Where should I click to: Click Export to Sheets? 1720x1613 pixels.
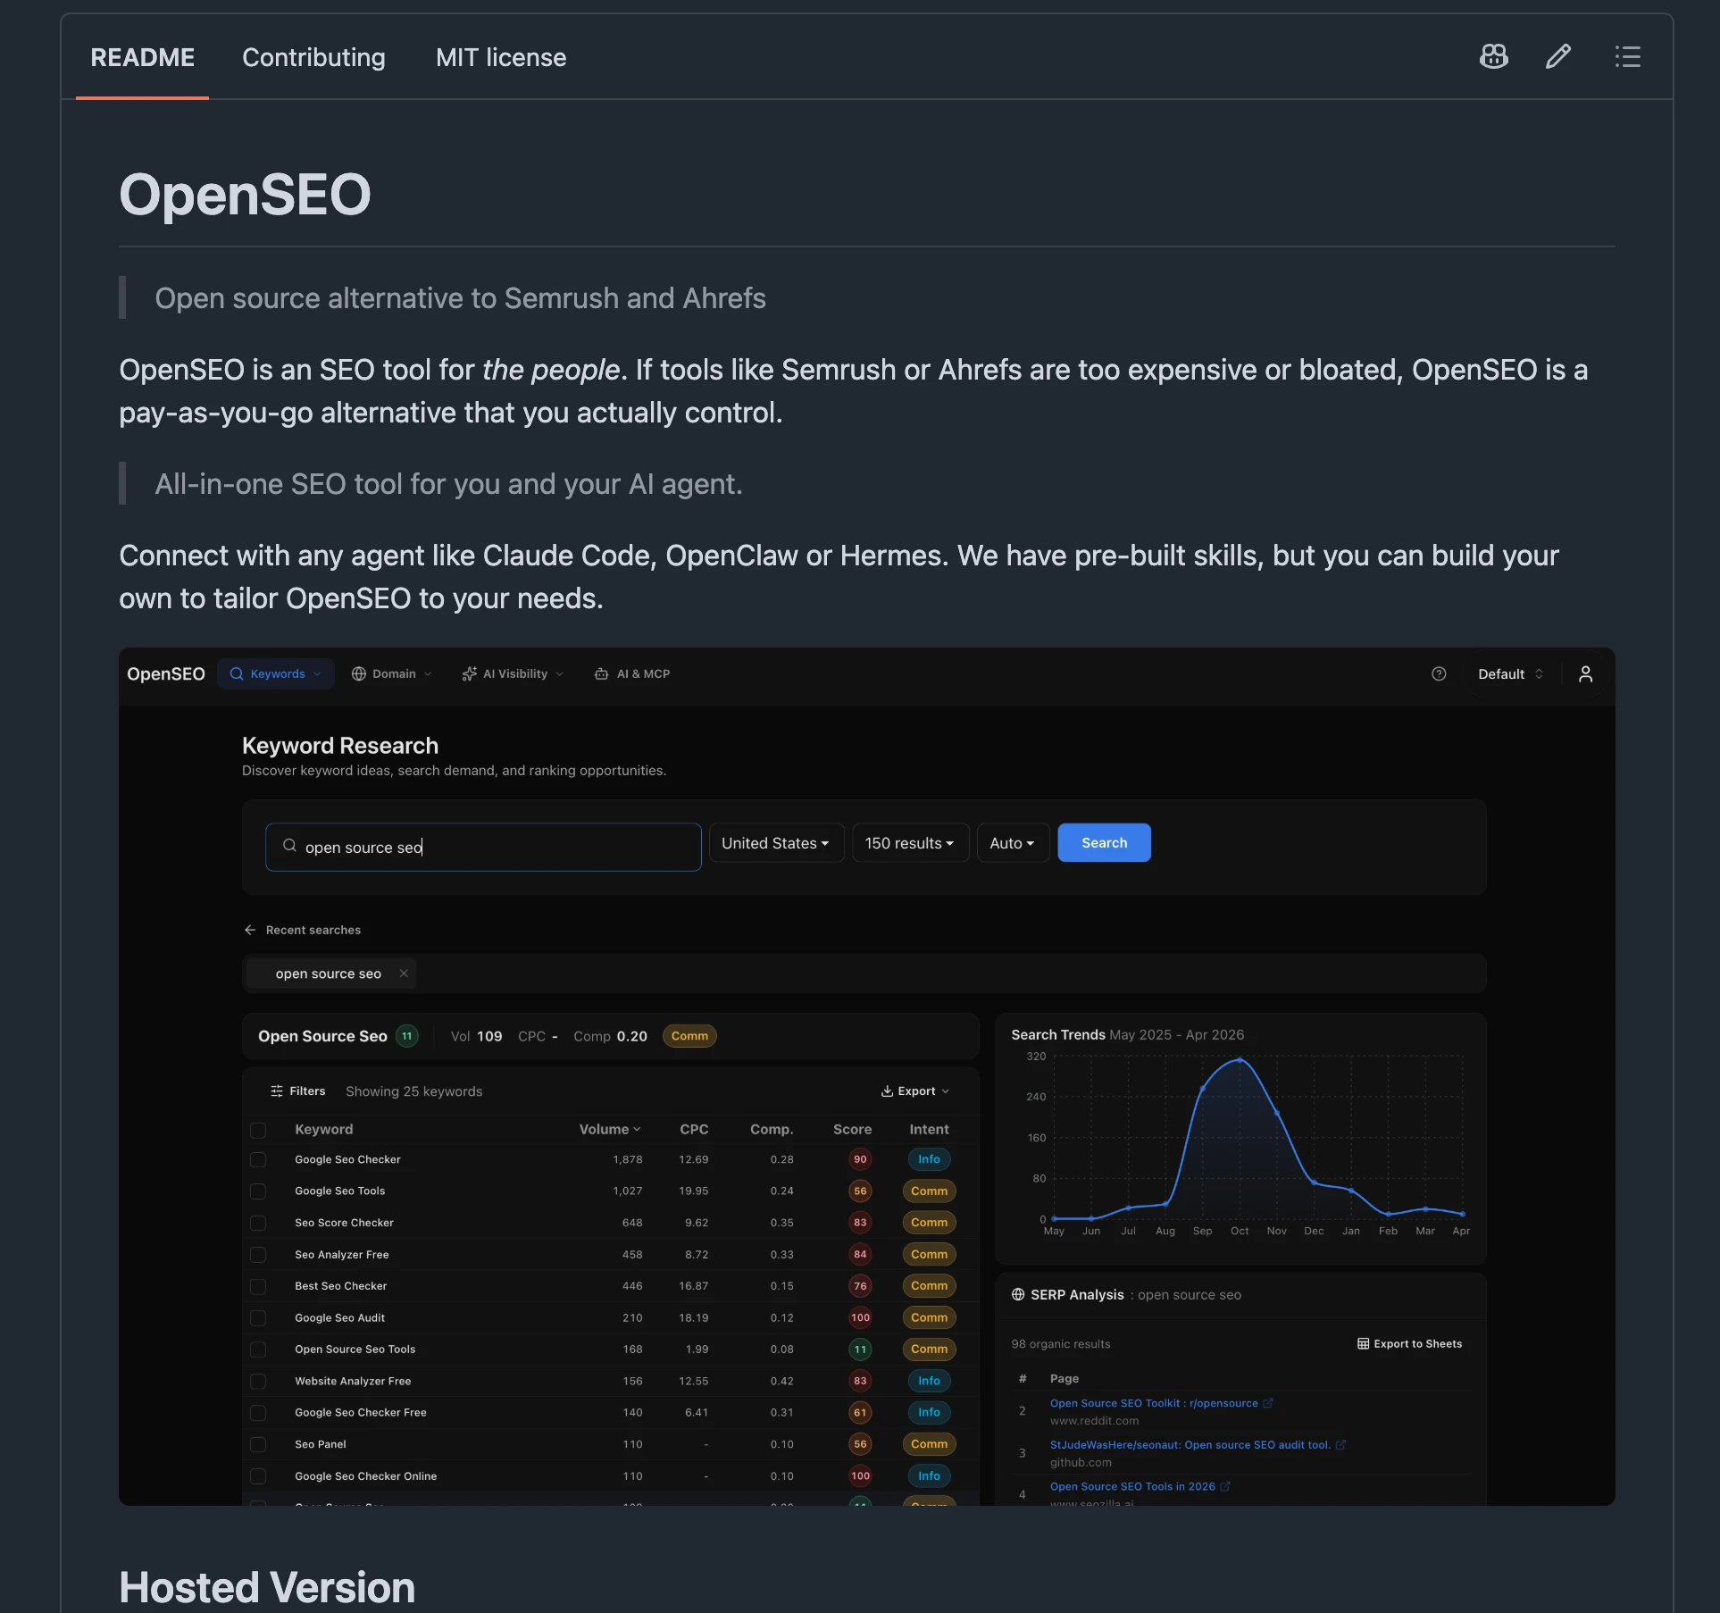click(x=1409, y=1344)
